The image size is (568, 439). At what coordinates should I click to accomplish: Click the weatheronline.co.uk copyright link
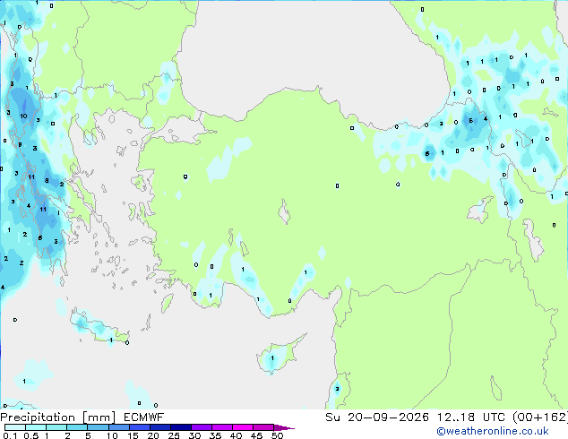[493, 431]
